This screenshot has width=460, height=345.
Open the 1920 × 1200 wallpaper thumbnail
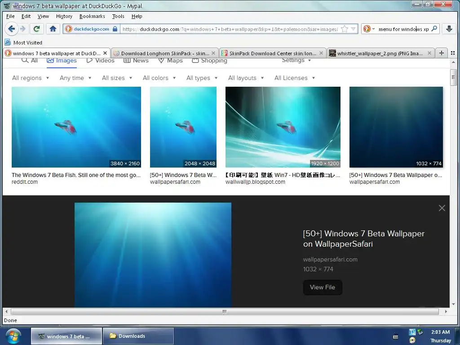click(283, 127)
